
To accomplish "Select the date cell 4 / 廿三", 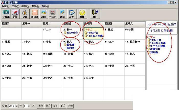I will 114,33.
